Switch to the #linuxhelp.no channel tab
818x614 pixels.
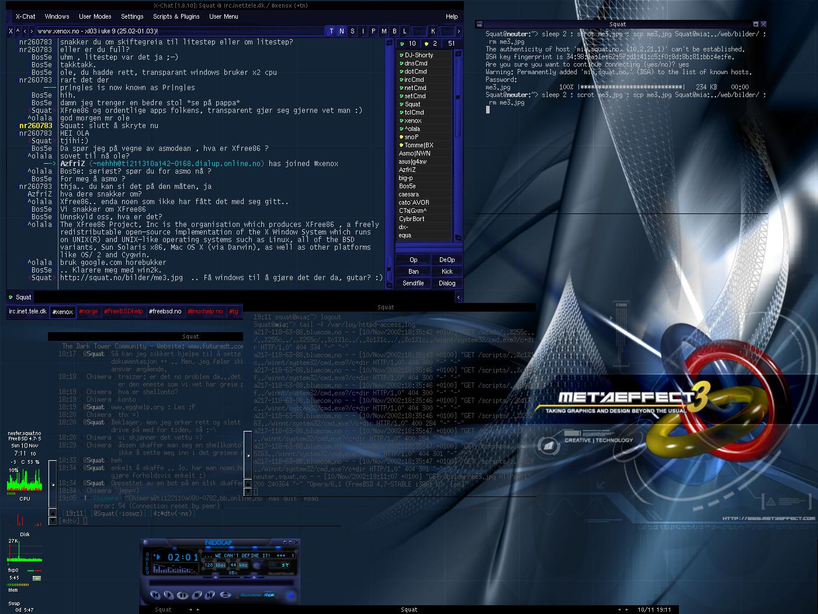pos(206,312)
